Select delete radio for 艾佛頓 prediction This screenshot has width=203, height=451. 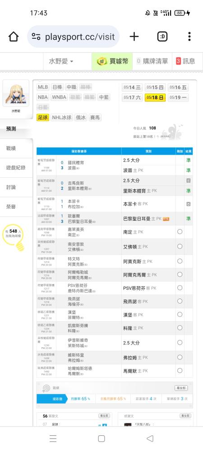click(x=180, y=247)
